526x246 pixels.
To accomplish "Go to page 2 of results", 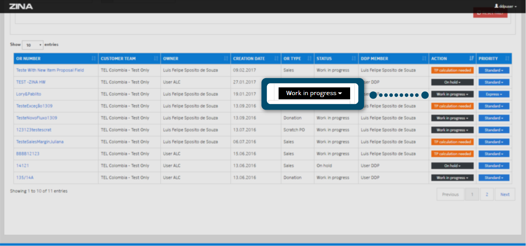I will pyautogui.click(x=487, y=194).
